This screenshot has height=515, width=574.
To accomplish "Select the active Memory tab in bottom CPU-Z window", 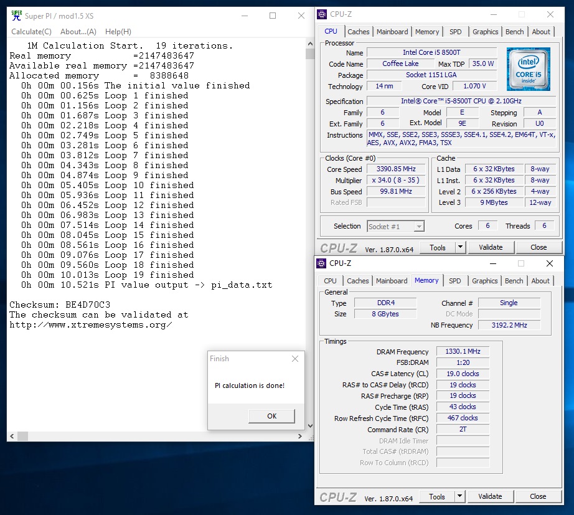I will (x=426, y=280).
